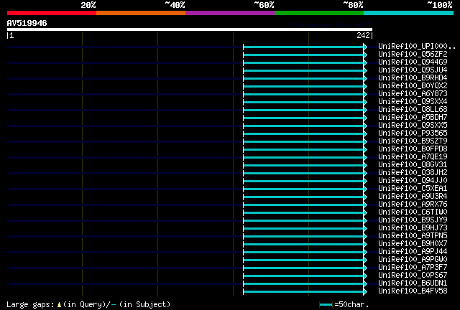
Task: Open the UniRef100_Q56ZF2 hit label
Action: point(413,55)
